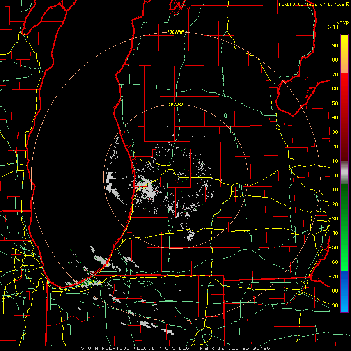Viewport: 351px width, 351px height.
Task: Click the positive 90 value on the velocity scale
Action: point(335,46)
